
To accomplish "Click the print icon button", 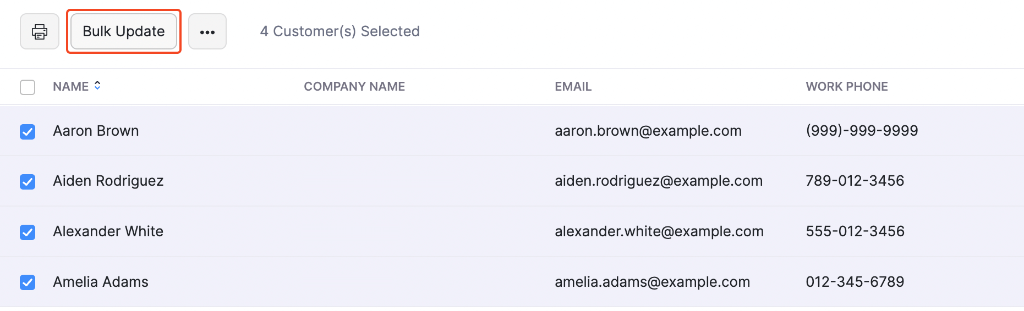I will click(x=40, y=32).
